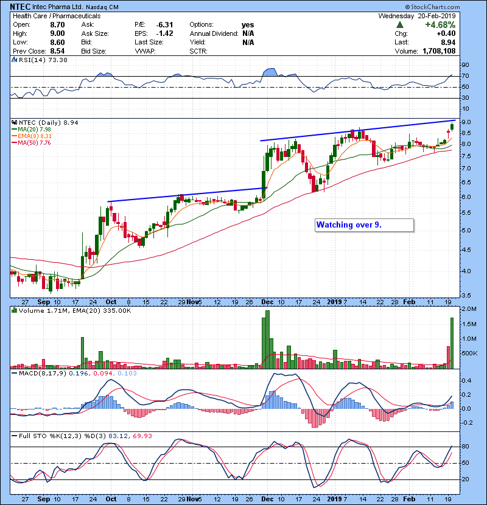Image resolution: width=487 pixels, height=505 pixels.
Task: Click the Volume 1,708,108 value in header
Action: (439, 51)
